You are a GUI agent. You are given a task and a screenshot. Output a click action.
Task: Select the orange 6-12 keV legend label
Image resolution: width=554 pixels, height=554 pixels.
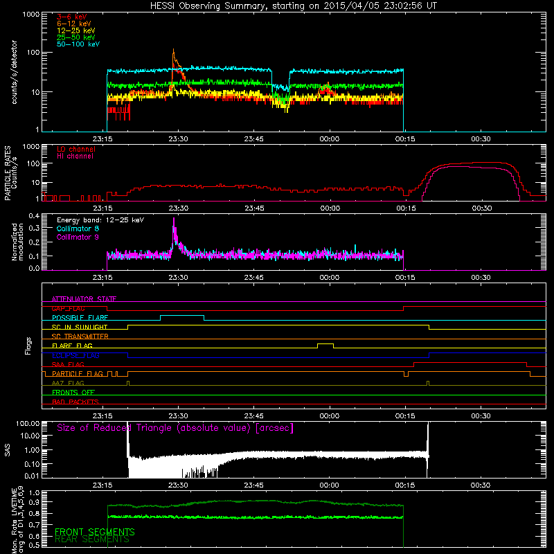[74, 24]
